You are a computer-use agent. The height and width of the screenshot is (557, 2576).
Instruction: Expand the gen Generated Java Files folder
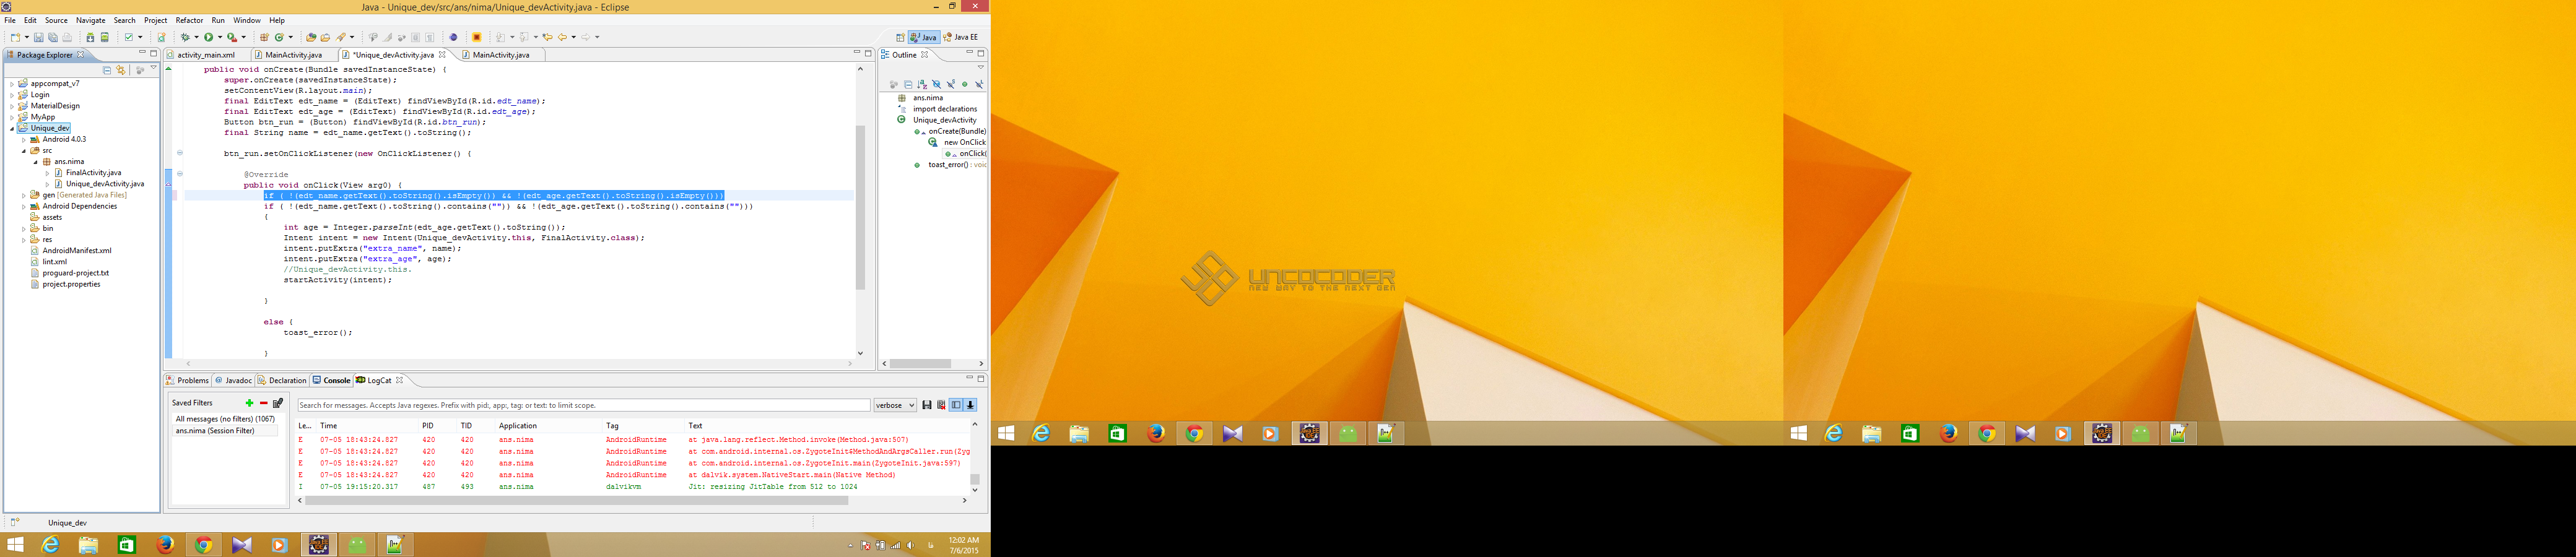click(x=23, y=195)
